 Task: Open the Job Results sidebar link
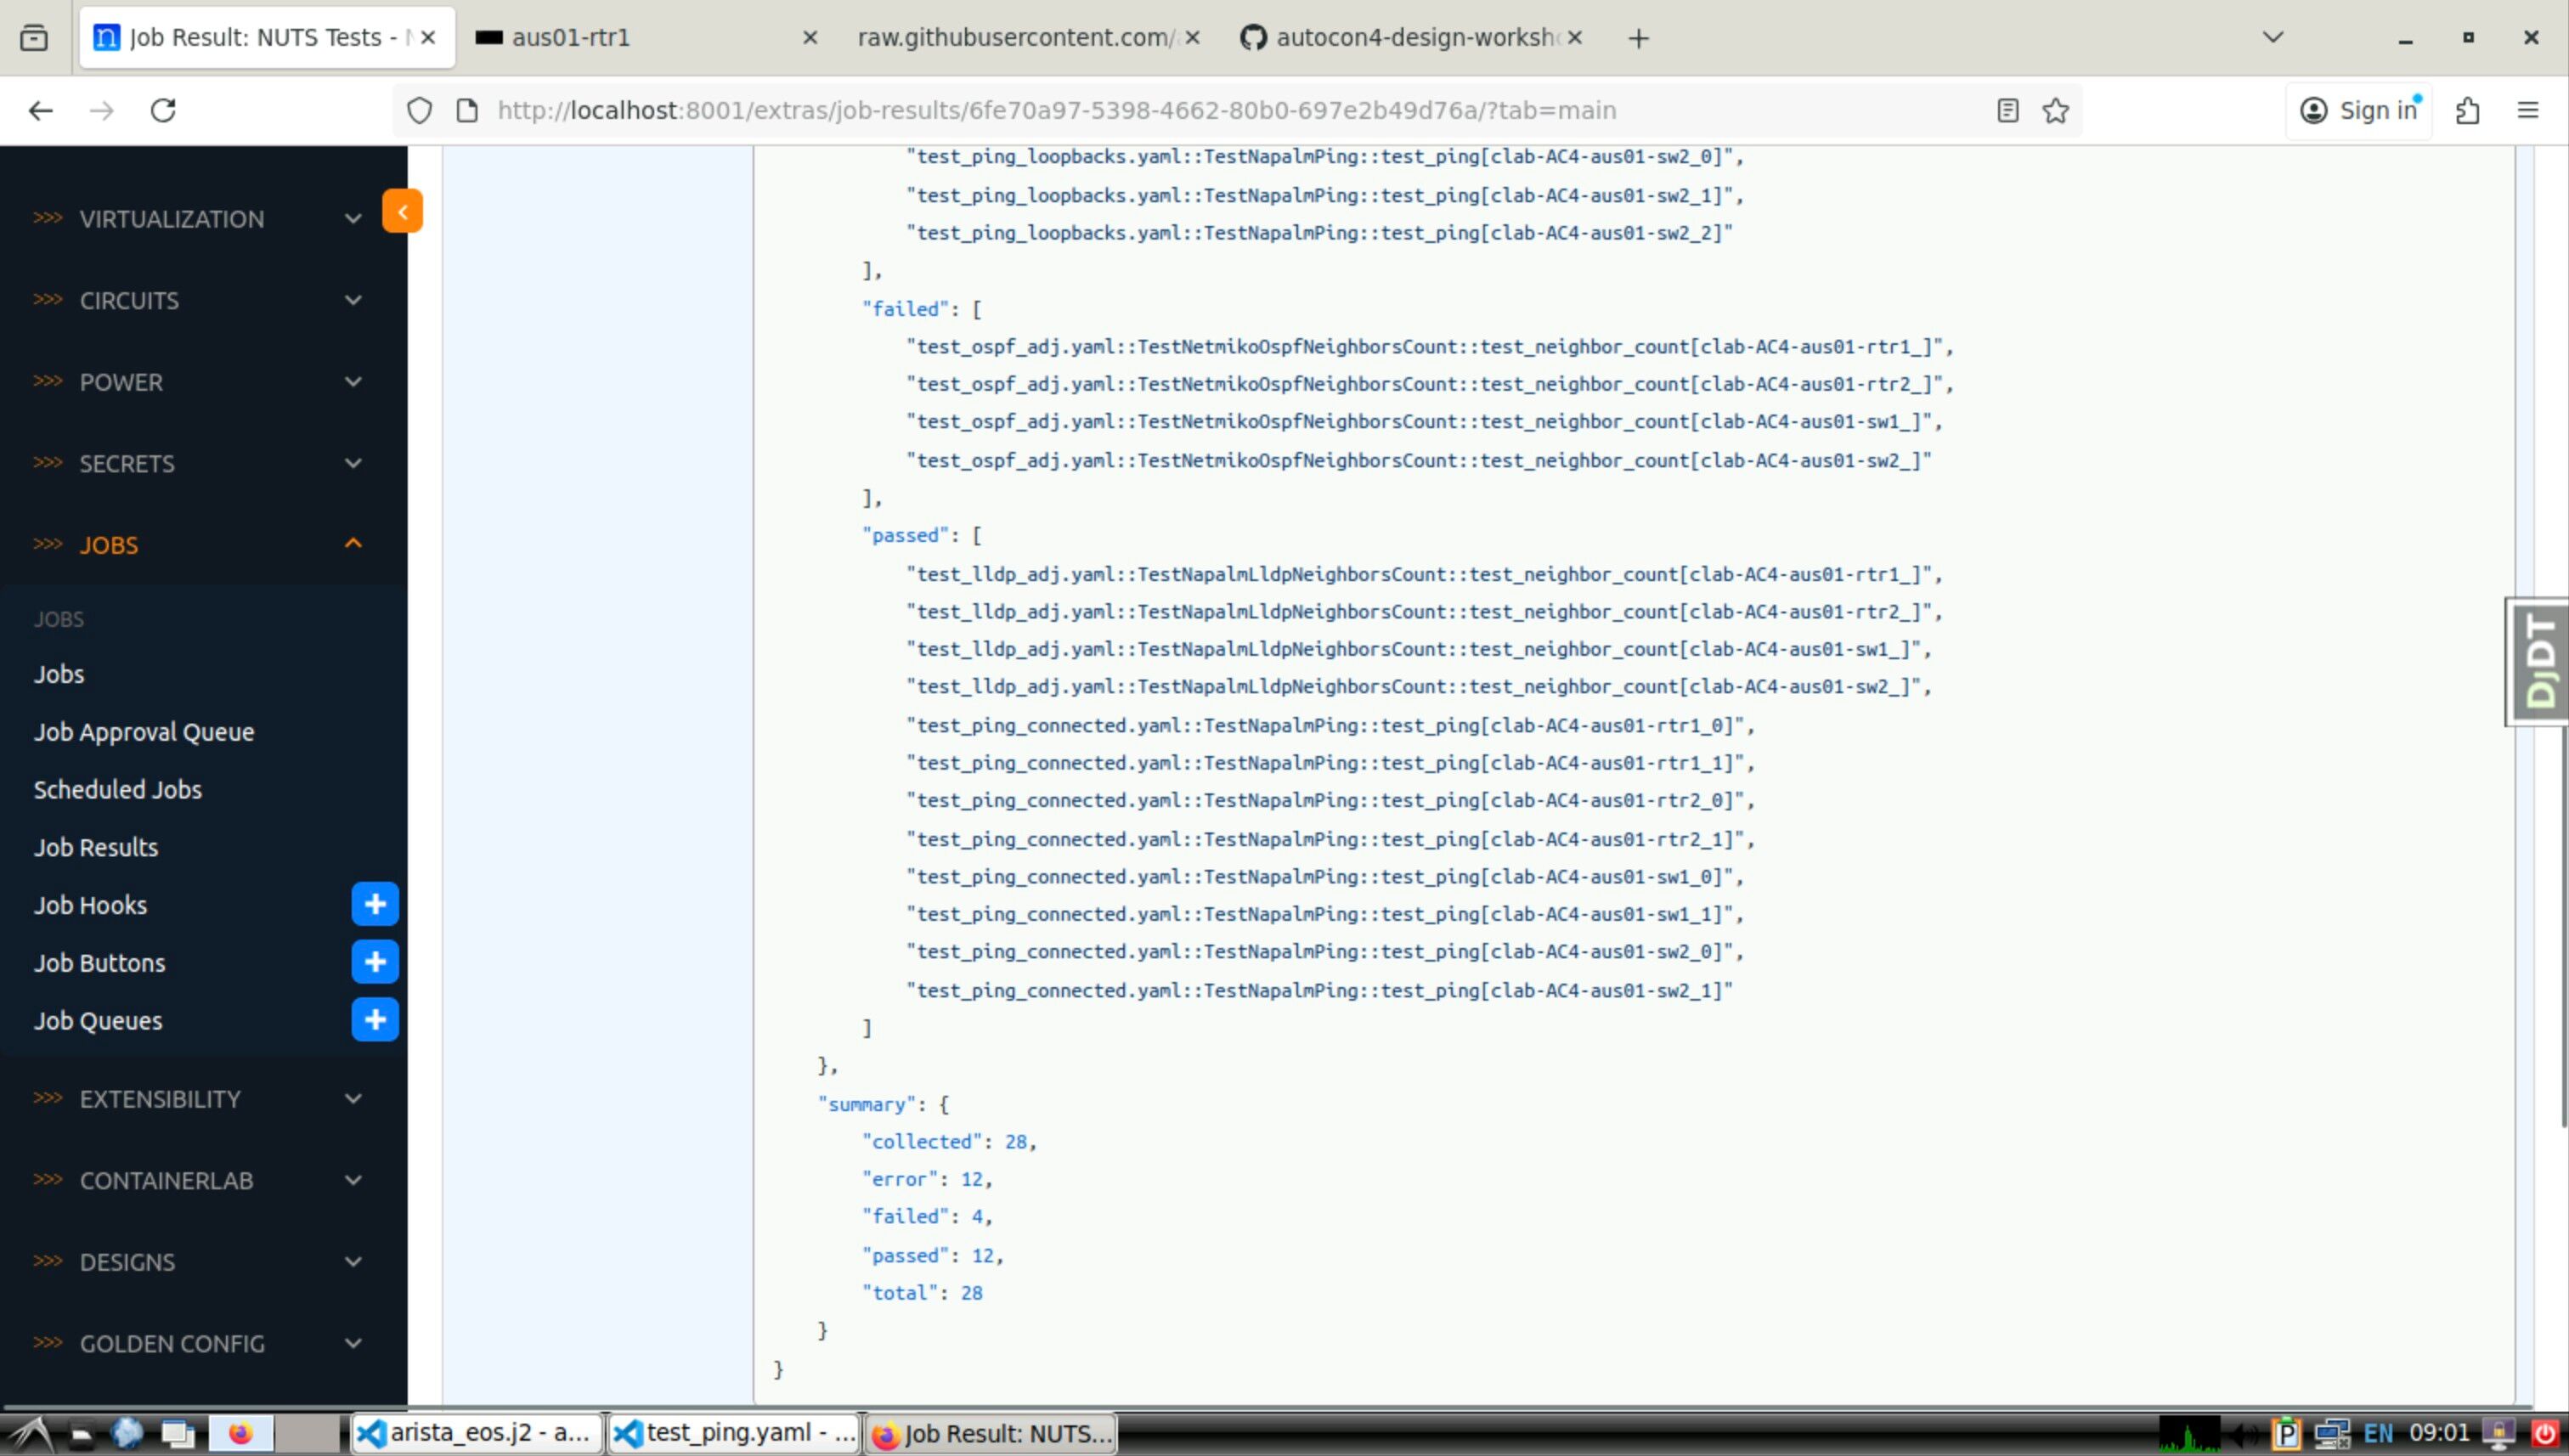pos(96,847)
